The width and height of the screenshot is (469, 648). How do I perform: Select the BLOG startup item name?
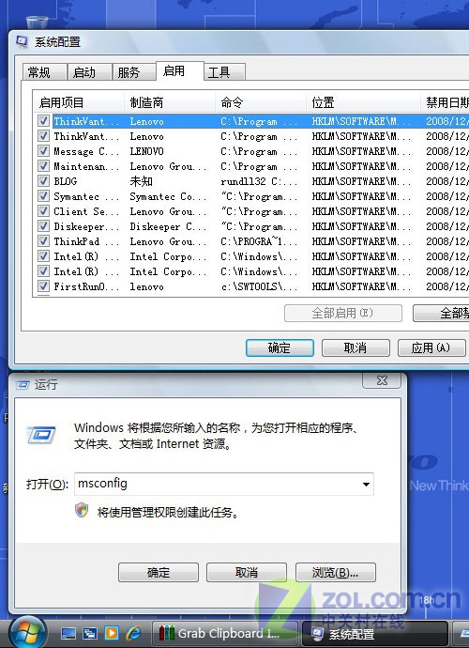[66, 181]
